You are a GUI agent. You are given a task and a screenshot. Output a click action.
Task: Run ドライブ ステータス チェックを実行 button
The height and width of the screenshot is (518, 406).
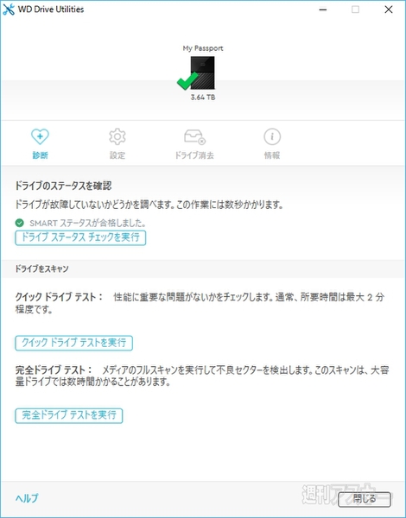[x=80, y=238]
